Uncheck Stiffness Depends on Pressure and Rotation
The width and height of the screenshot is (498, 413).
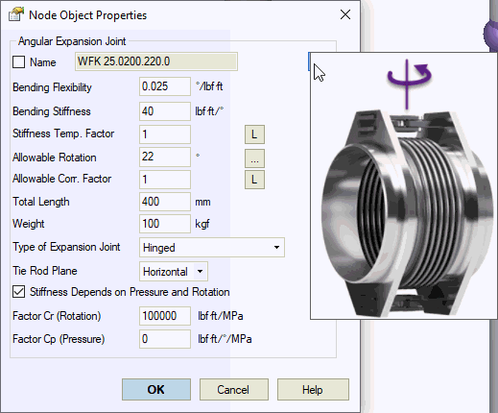pos(18,292)
